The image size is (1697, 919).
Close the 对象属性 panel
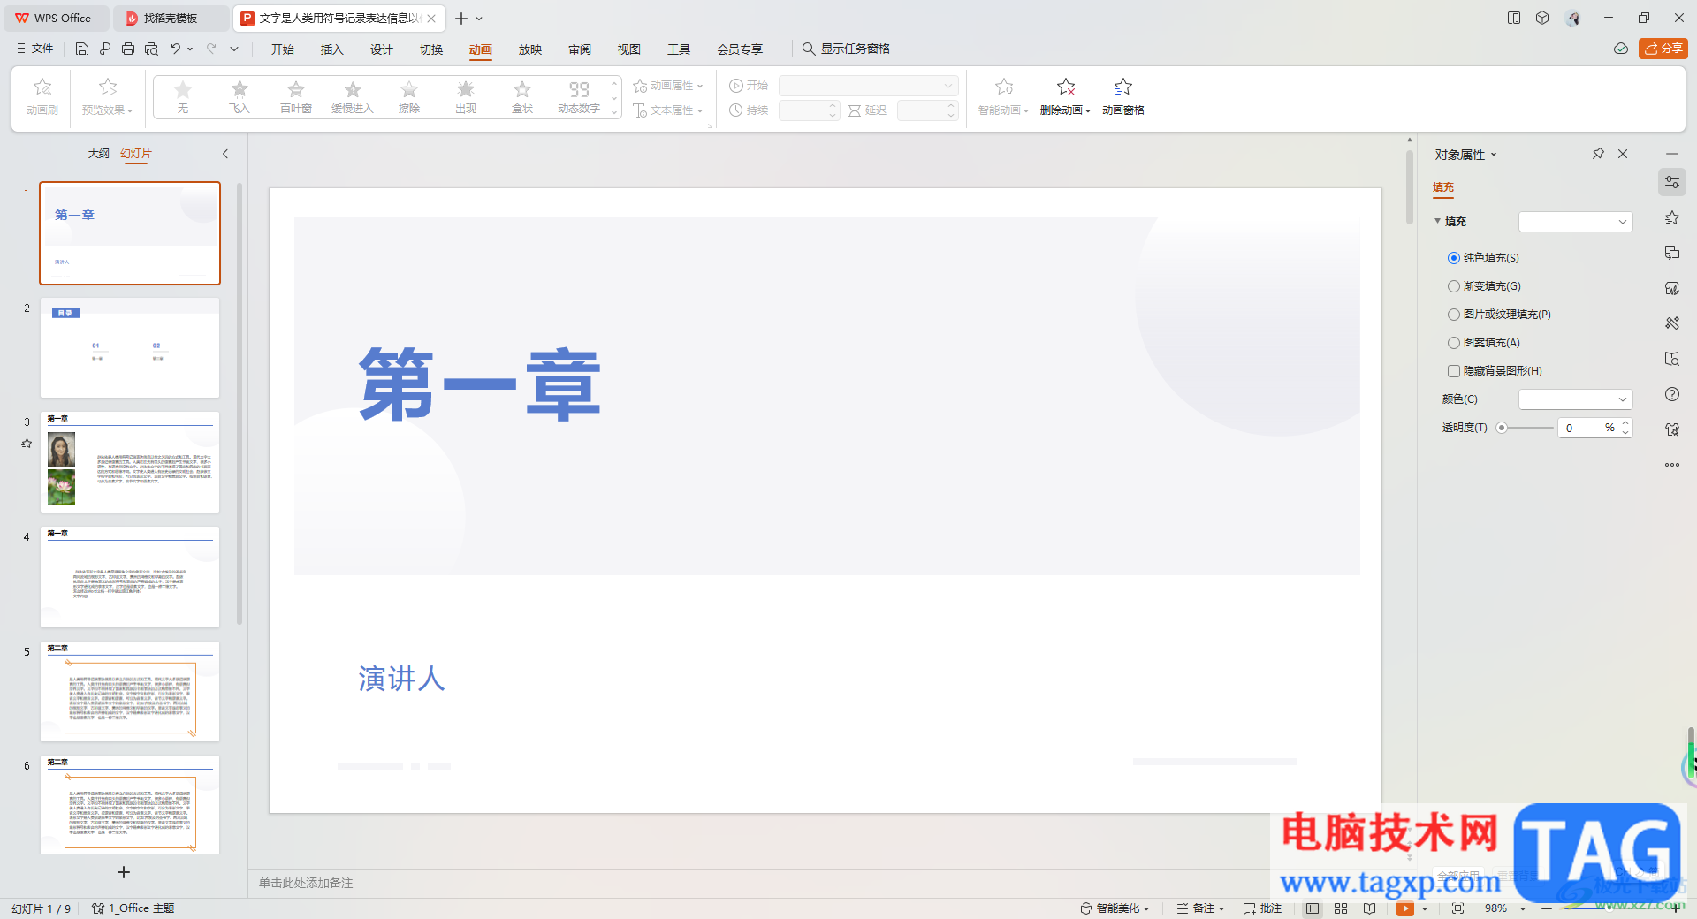pyautogui.click(x=1623, y=154)
